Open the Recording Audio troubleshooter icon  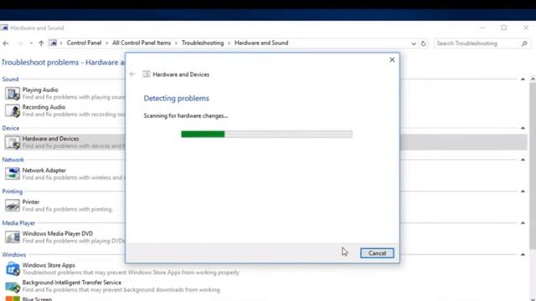[x=13, y=110]
